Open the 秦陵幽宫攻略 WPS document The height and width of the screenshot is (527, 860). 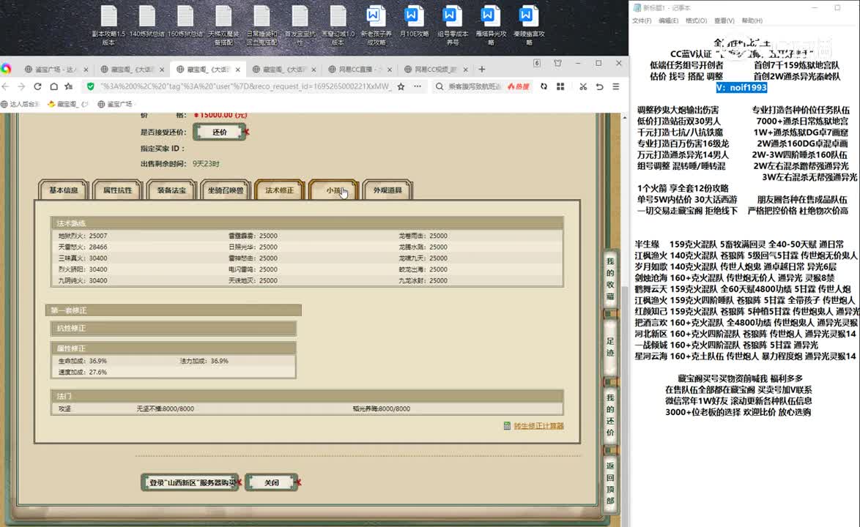[529, 26]
